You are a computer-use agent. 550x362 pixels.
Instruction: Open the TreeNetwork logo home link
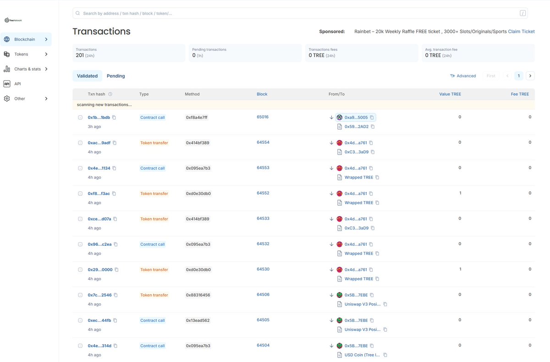pos(13,20)
